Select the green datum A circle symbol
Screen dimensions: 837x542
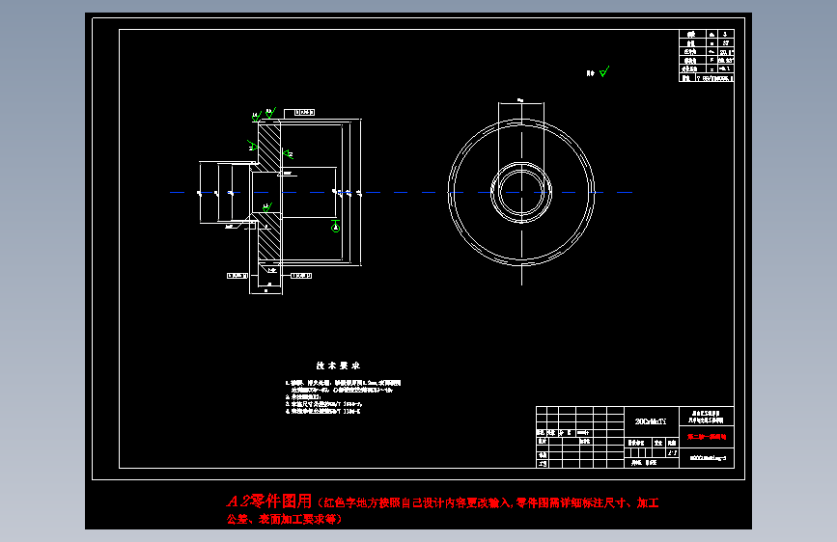(x=335, y=228)
